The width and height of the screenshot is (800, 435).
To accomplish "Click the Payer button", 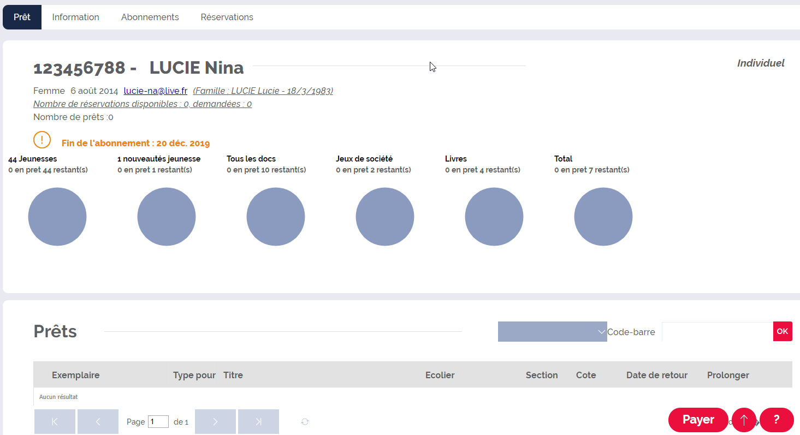I will click(x=698, y=420).
